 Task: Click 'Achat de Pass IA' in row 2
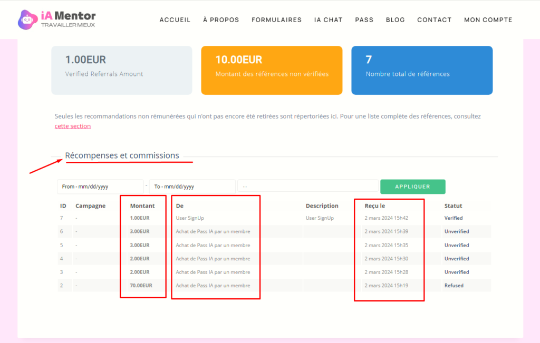pyautogui.click(x=213, y=285)
